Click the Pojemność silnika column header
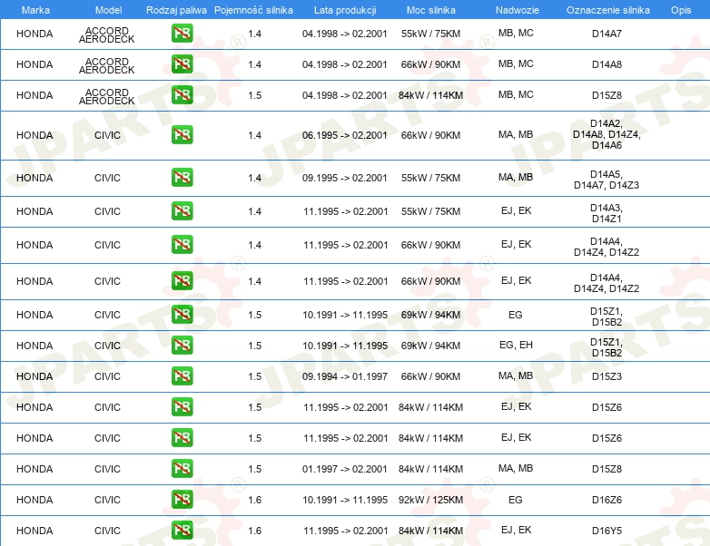This screenshot has height=546, width=710. click(x=253, y=10)
